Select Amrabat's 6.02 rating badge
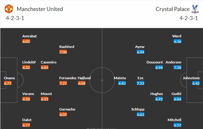This screenshot has height=129, width=203. [26, 42]
